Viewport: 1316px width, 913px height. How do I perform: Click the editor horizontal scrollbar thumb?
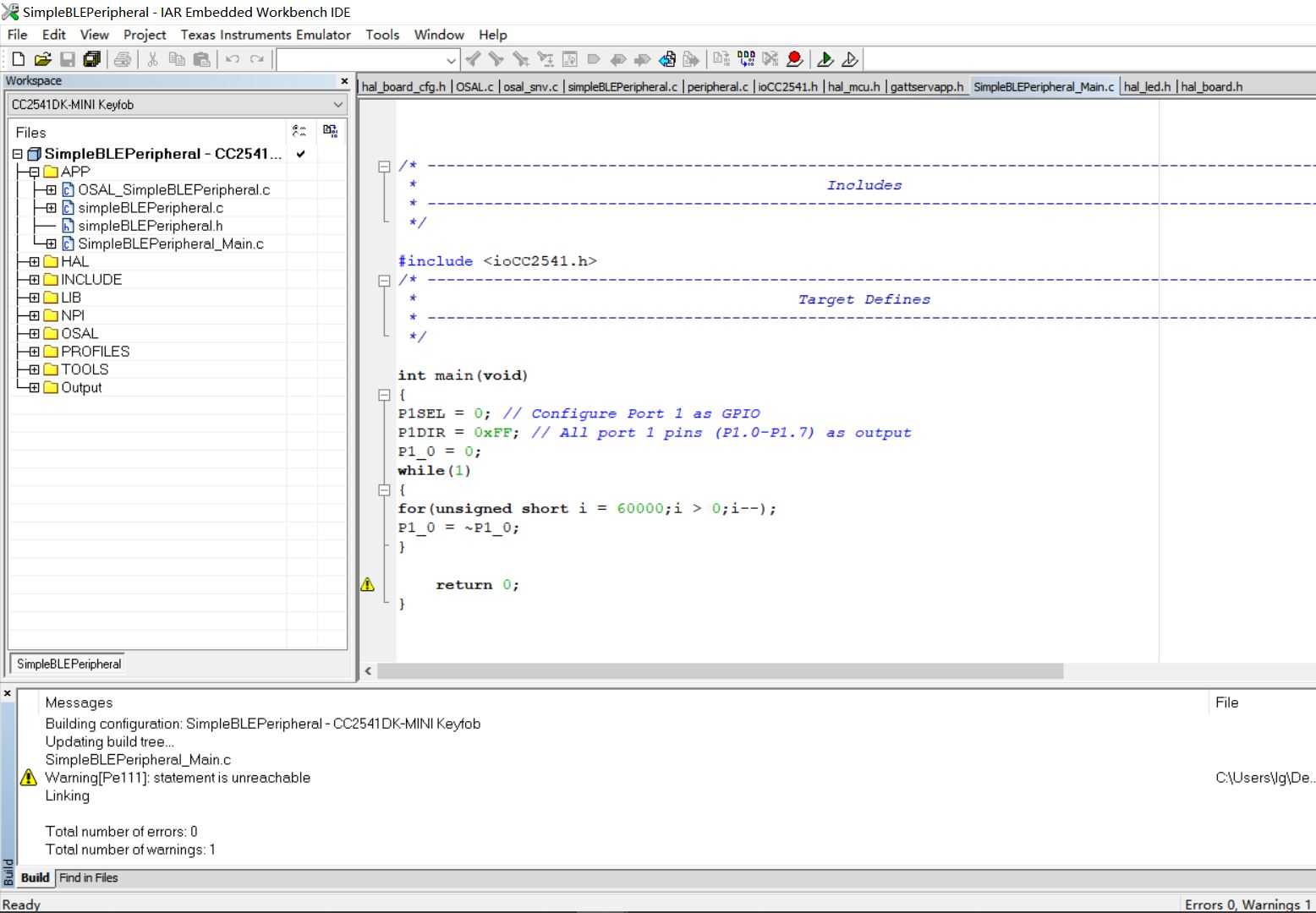coord(720,671)
